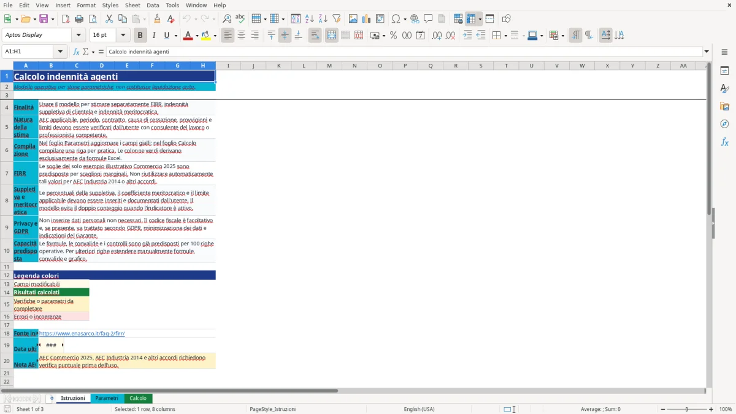The height and width of the screenshot is (414, 736).
Task: Open the Function Wizard fx icon
Action: pos(77,52)
